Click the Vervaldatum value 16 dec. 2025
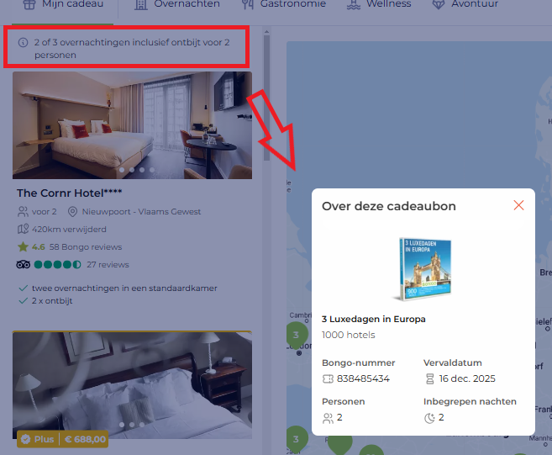This screenshot has width=552, height=455. pos(467,378)
